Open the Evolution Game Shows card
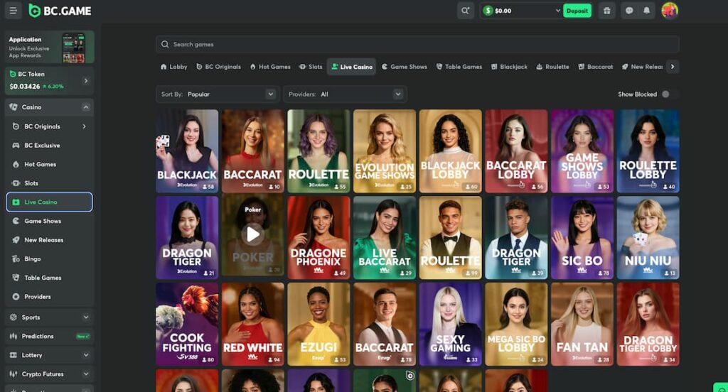Viewport: 728px width, 392px height. pos(385,151)
